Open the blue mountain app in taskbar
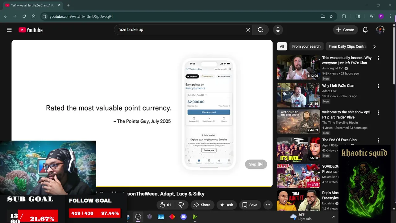The height and width of the screenshot is (223, 396). pyautogui.click(x=161, y=217)
